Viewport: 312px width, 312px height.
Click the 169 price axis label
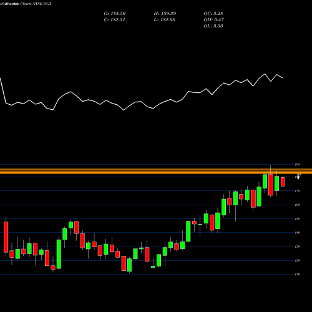coord(298,205)
